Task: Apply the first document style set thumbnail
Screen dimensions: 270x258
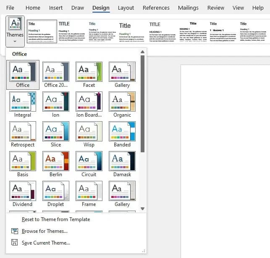Action: pyautogui.click(x=42, y=31)
